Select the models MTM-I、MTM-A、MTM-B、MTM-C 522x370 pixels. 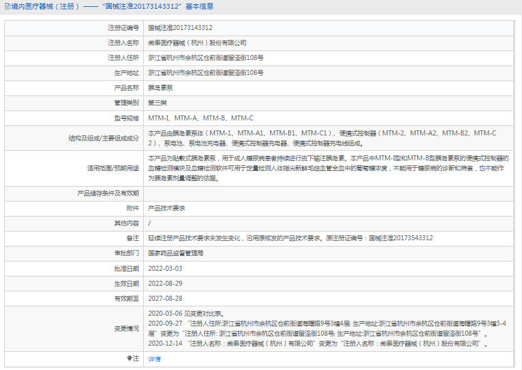click(201, 119)
